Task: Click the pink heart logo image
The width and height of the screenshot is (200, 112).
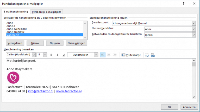Action: click(13, 78)
